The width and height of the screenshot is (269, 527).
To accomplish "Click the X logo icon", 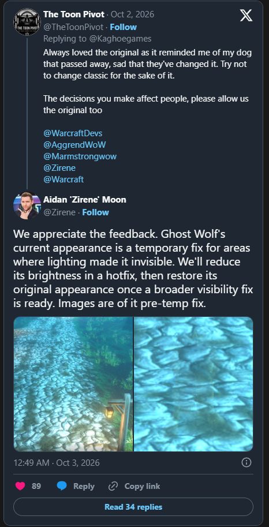I will (246, 16).
